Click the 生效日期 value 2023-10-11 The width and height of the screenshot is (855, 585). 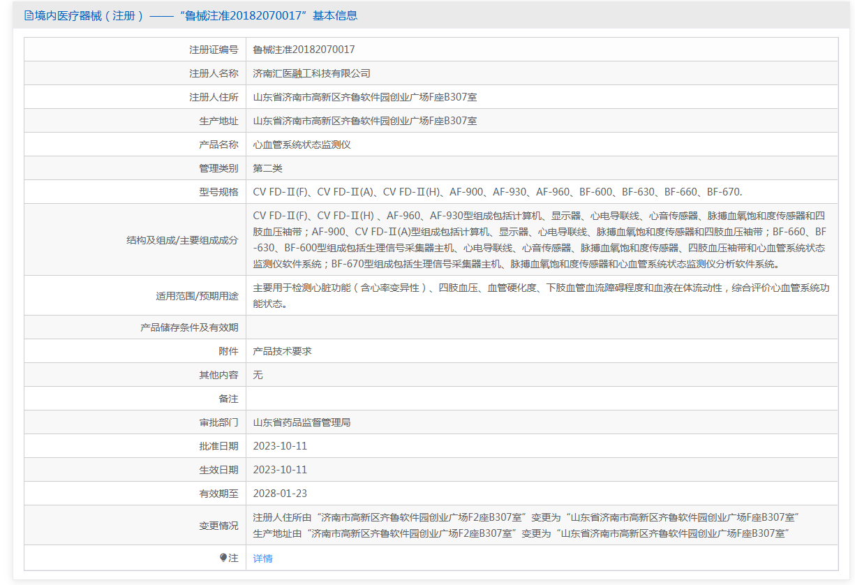(280, 470)
